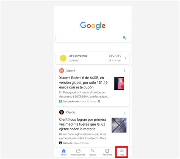Open the Inicio home tab
This screenshot has width=180, height=159.
(64, 152)
